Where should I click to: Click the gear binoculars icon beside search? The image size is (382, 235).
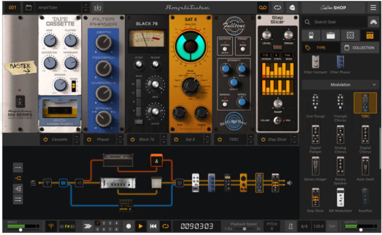point(373,22)
